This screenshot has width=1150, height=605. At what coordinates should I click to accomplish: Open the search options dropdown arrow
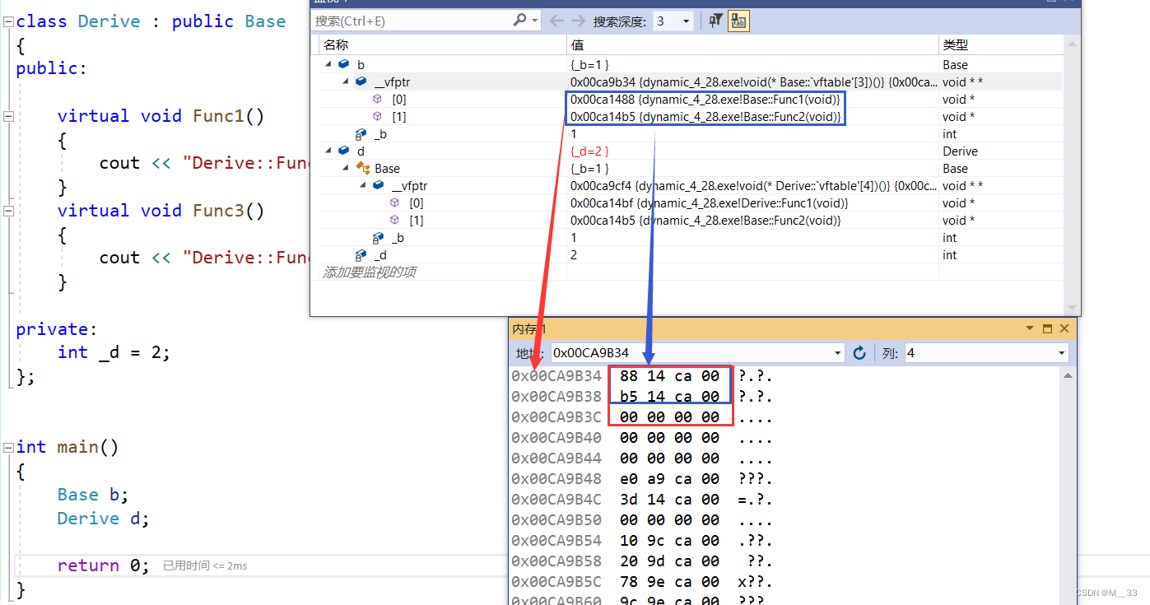click(535, 21)
